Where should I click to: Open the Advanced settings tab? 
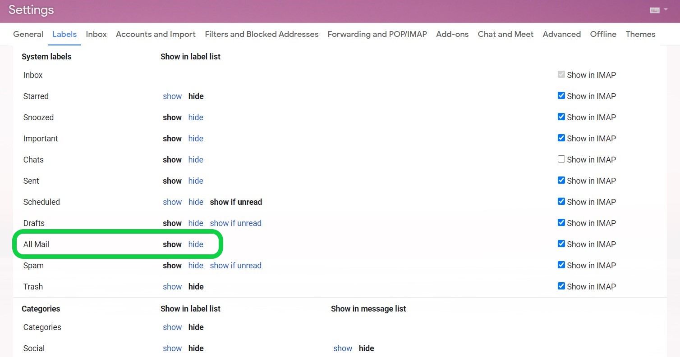tap(561, 34)
